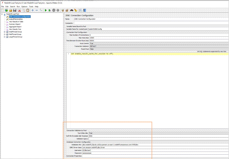Click the New test plan icon

tap(2, 10)
